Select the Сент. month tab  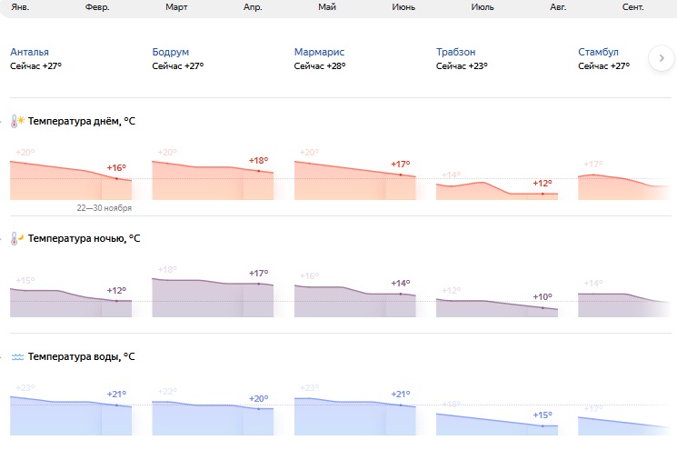pyautogui.click(x=633, y=7)
